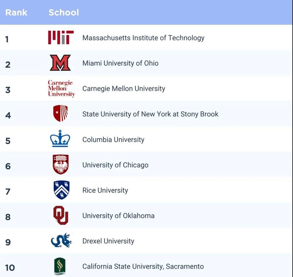Viewport: 293px width, 277px height.
Task: Click the Rank column header
Action: (x=16, y=12)
